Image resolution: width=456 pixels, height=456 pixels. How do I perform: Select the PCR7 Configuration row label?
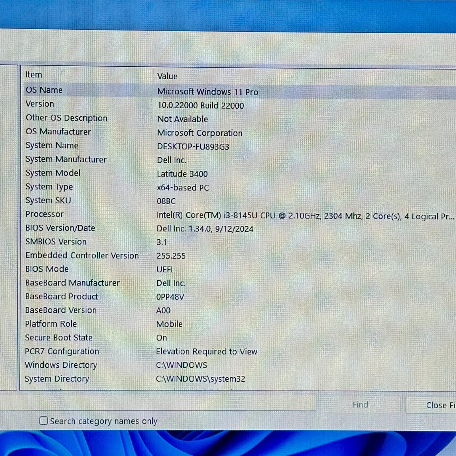pyautogui.click(x=62, y=351)
